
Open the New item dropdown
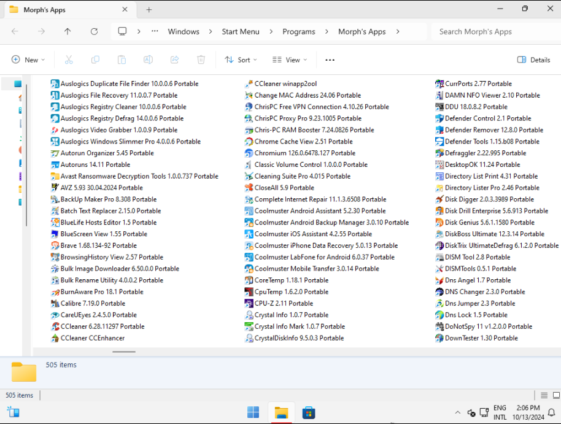[28, 60]
